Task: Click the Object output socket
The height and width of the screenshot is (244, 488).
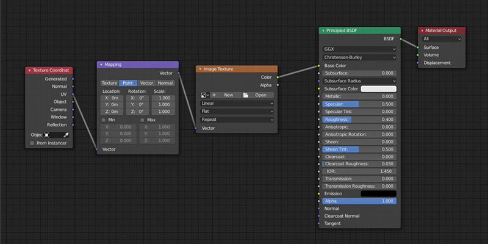Action: click(73, 102)
